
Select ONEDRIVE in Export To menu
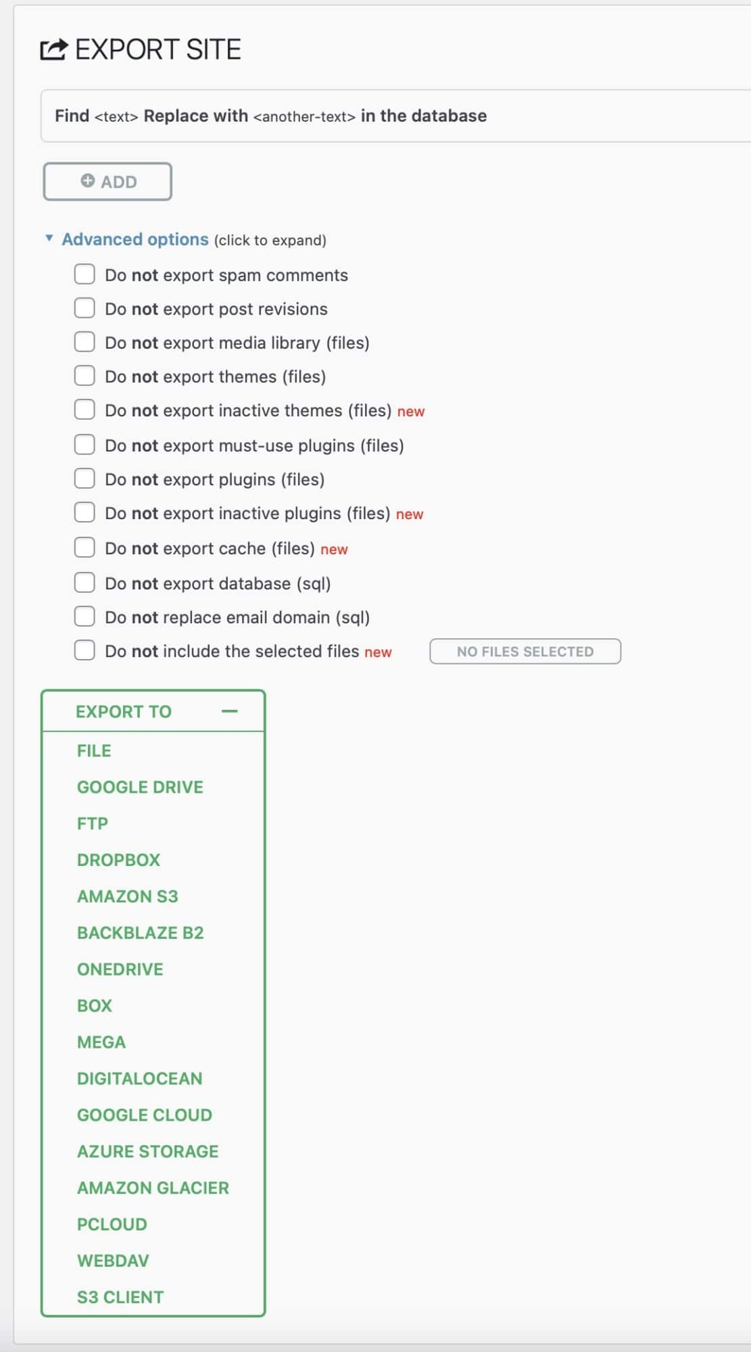coord(120,969)
